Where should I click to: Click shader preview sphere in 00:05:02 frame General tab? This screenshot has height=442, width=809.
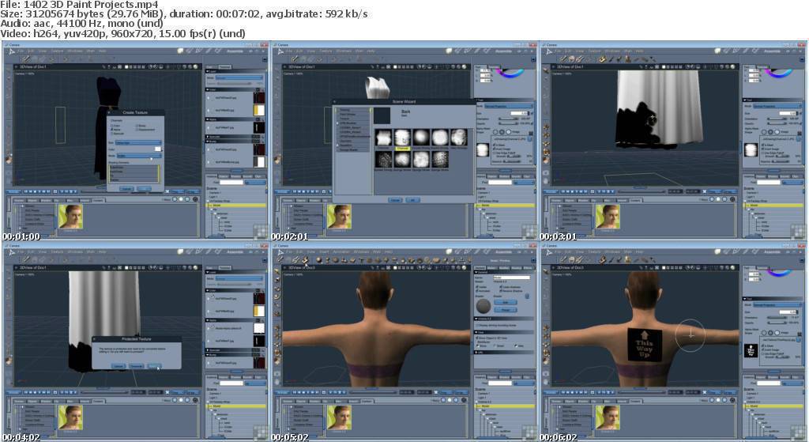coord(484,306)
